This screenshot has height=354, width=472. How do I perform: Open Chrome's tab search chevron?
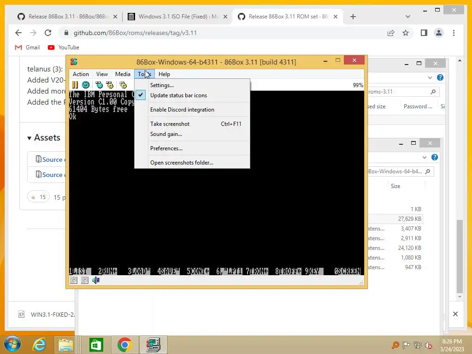click(407, 17)
